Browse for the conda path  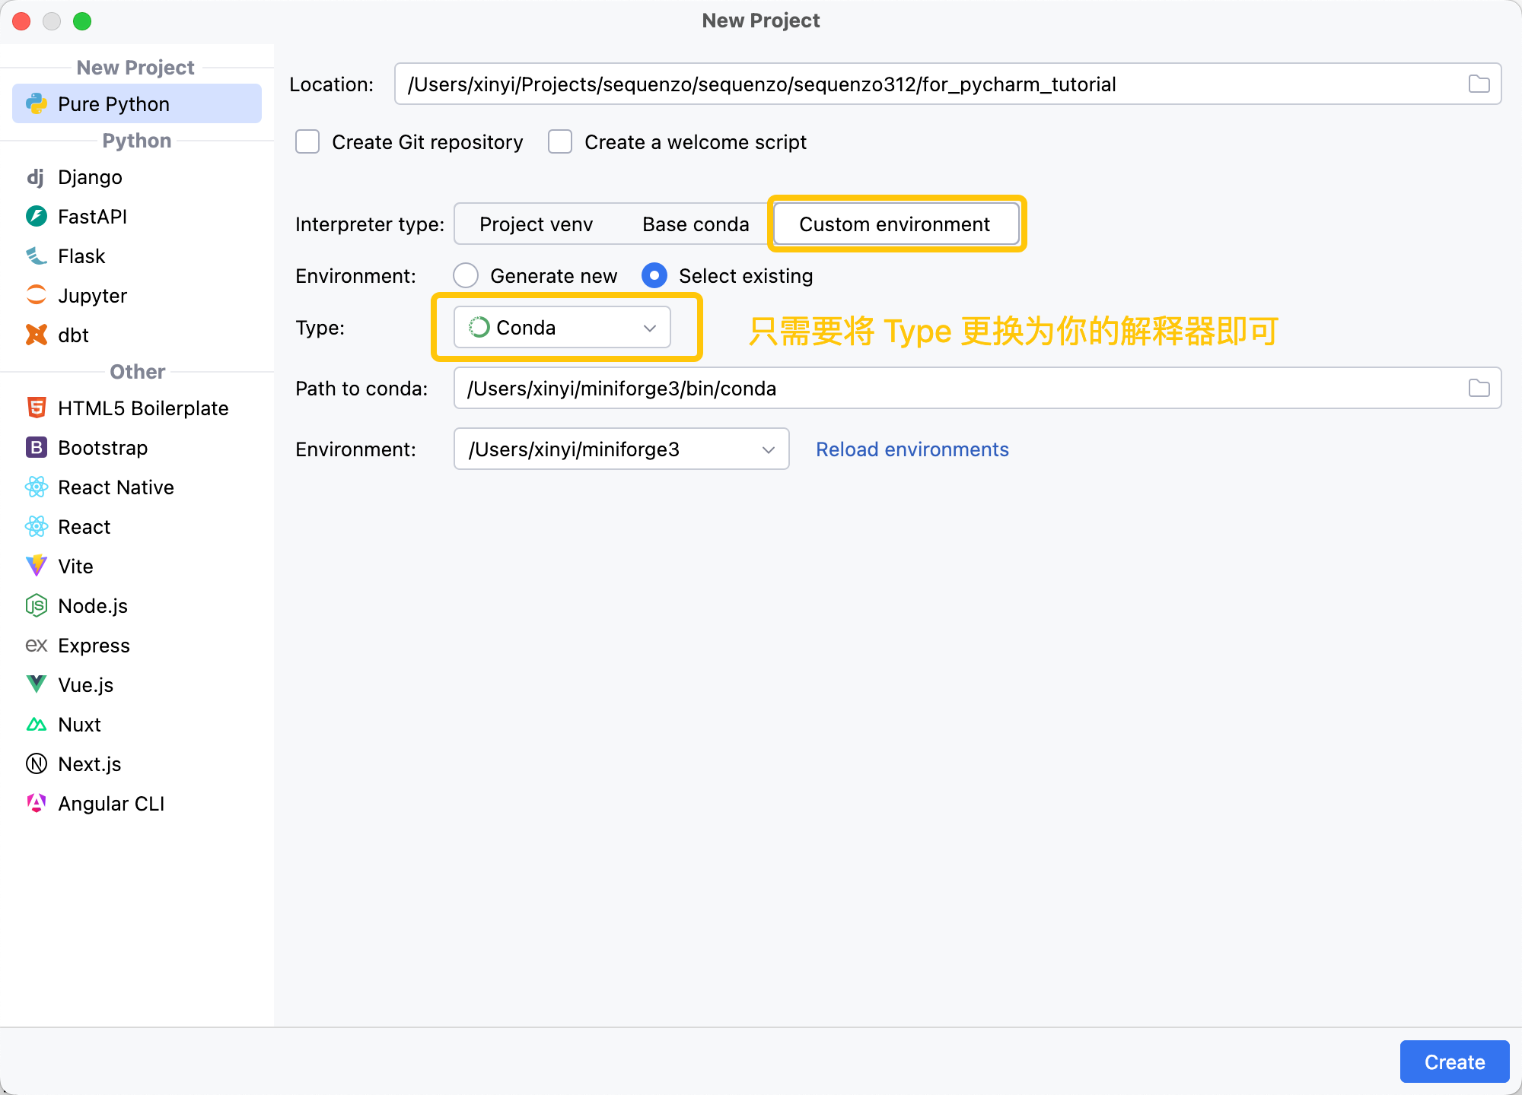point(1479,388)
